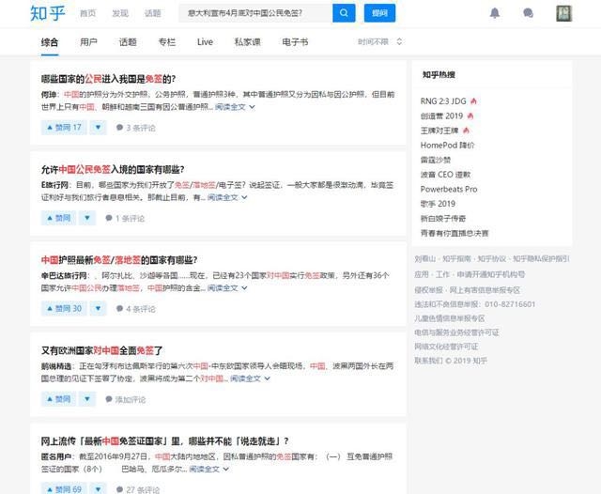This screenshot has height=494, width=601.
Task: Switch to the '电子书' tab
Action: pos(296,42)
